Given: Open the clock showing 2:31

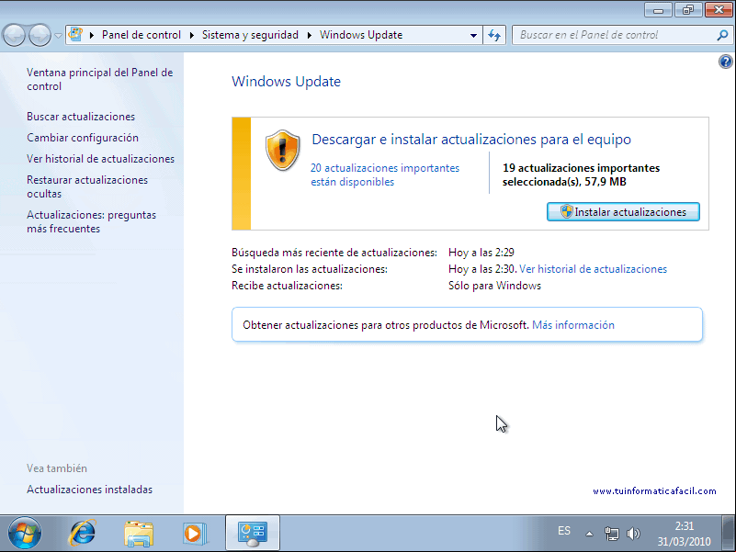Looking at the screenshot, I should point(684,534).
